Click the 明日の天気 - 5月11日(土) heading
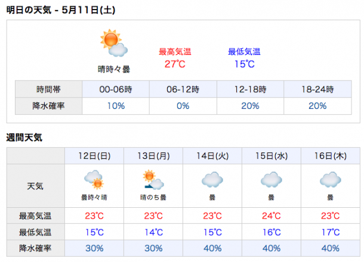 (61, 10)
